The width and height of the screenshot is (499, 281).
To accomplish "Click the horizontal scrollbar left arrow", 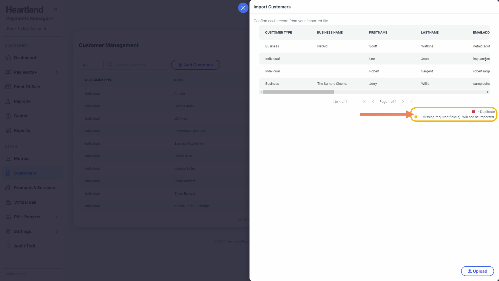I will point(261,92).
